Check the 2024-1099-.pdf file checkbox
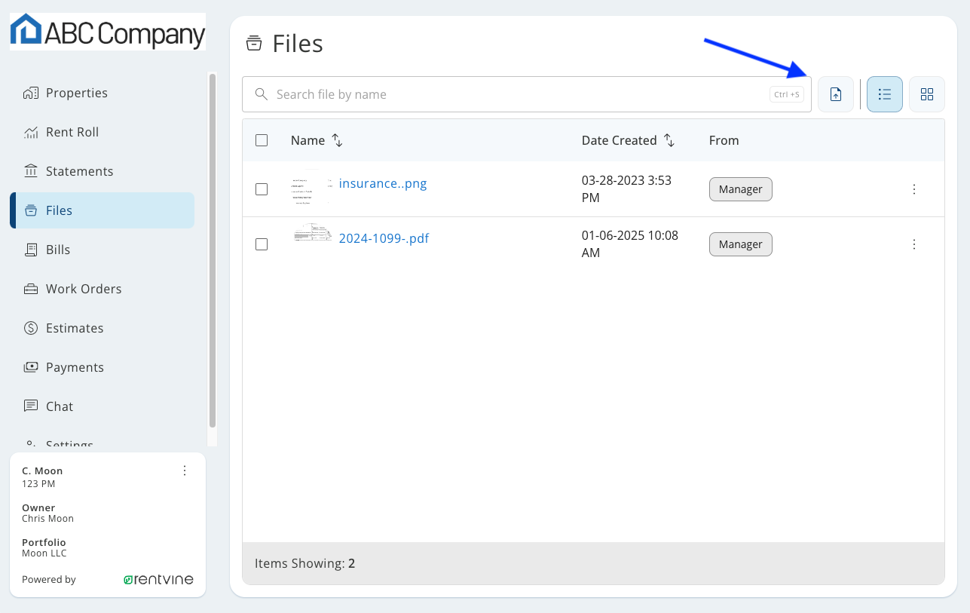970x613 pixels. (262, 244)
